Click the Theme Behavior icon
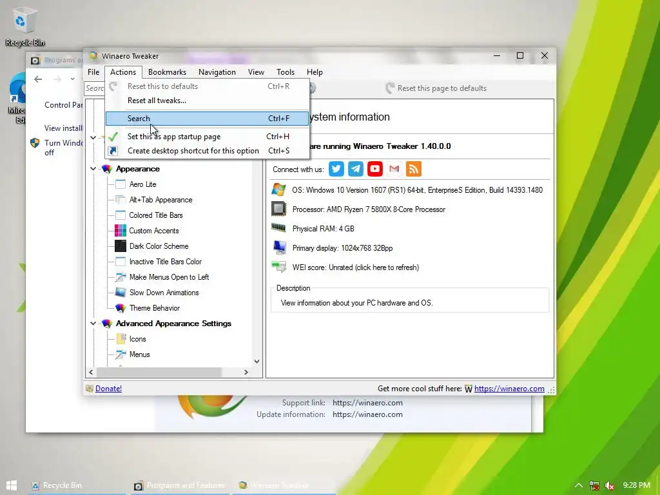This screenshot has width=660, height=495. click(x=121, y=308)
